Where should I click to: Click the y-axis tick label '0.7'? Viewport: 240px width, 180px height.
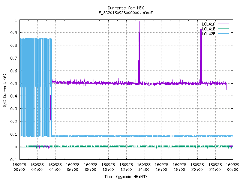click(x=13, y=58)
